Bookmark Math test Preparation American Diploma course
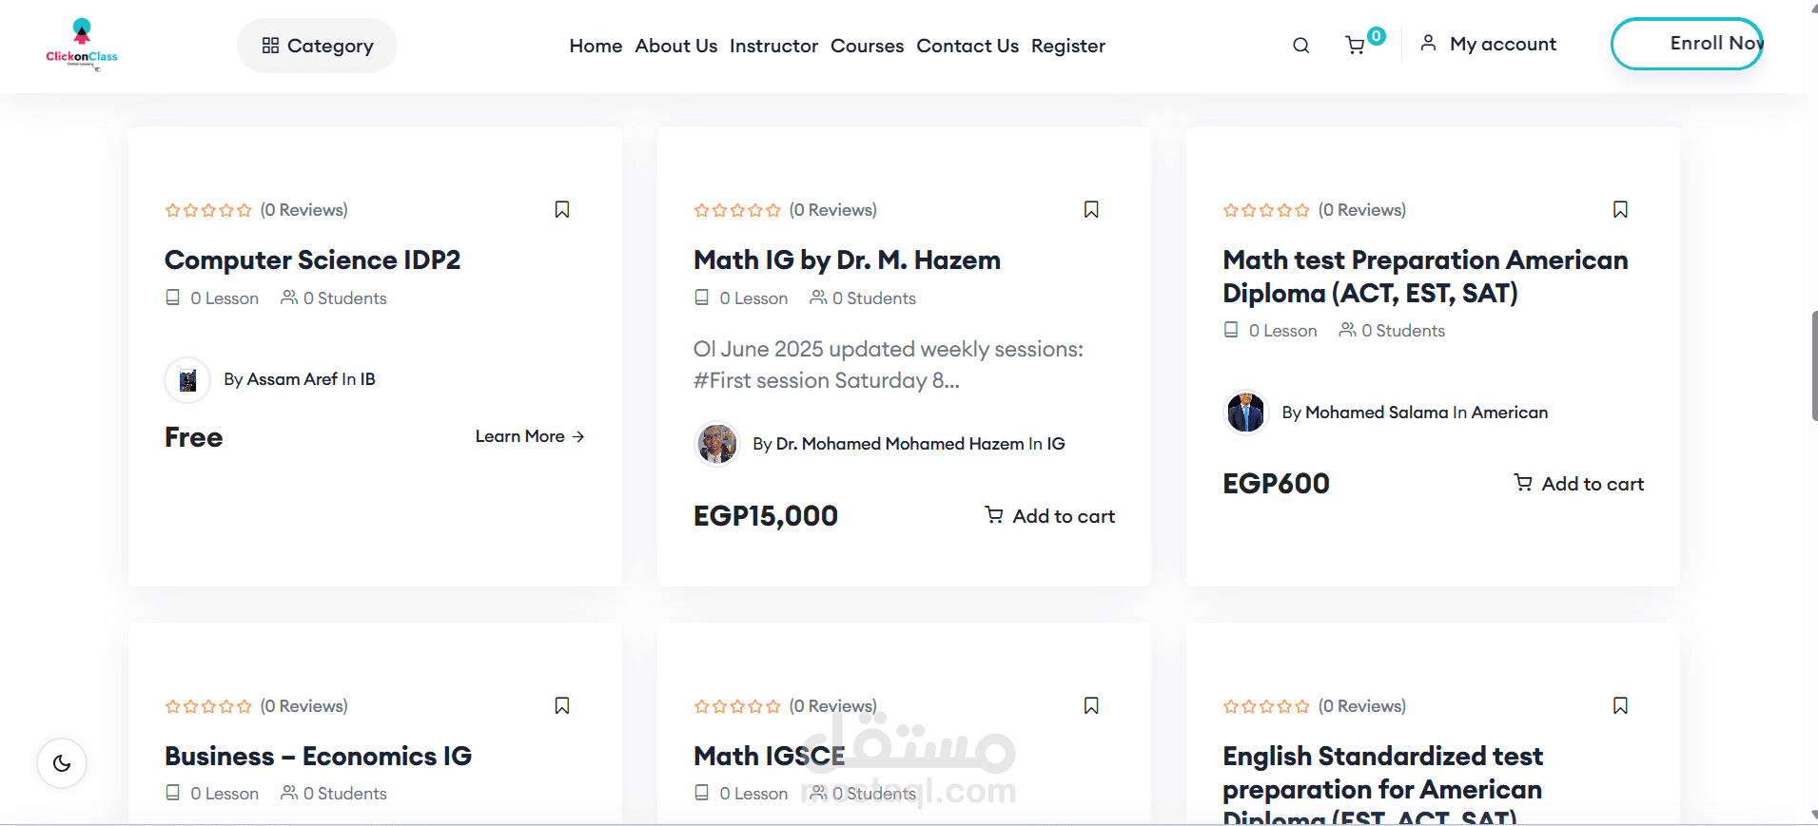Viewport: 1818px width, 826px height. click(x=1620, y=210)
